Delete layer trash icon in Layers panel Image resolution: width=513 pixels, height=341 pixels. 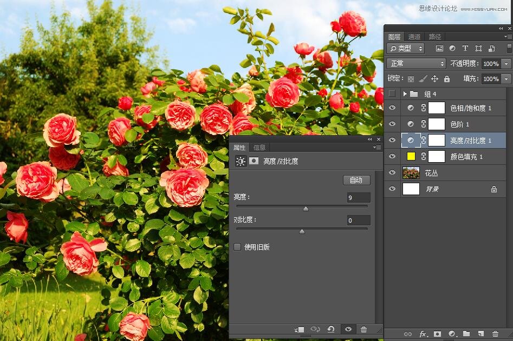(495, 333)
